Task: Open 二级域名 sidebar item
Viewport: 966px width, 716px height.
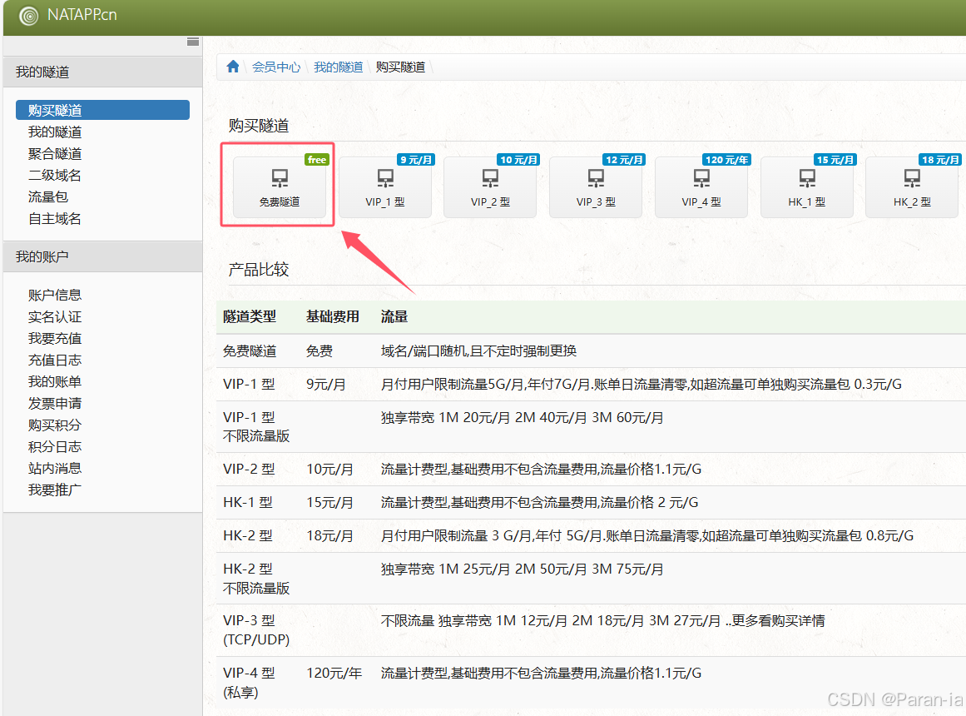Action: (x=55, y=175)
